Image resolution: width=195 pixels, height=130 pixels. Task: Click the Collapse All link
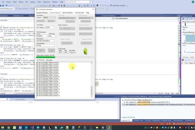(125, 117)
